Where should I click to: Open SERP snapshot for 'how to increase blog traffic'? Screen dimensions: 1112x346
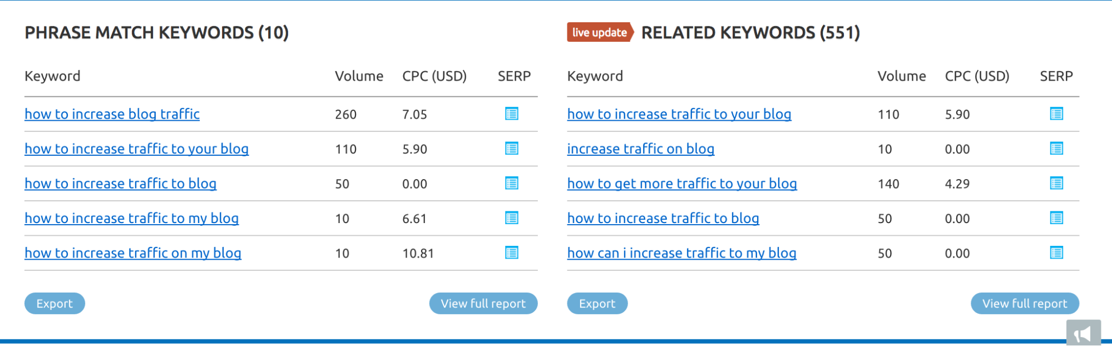[511, 114]
